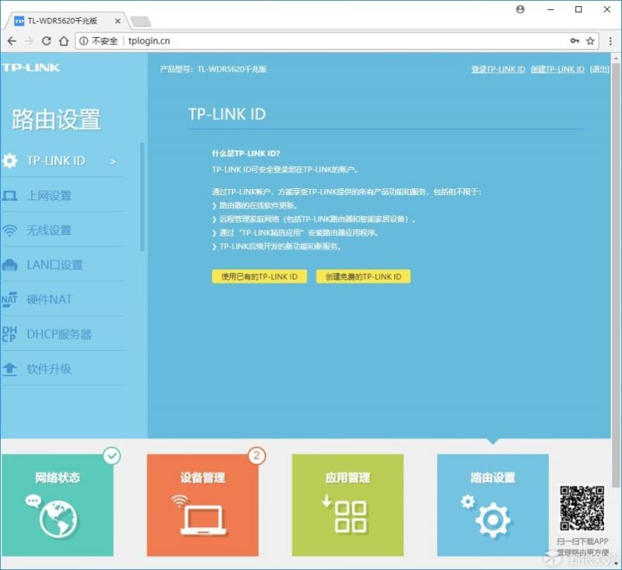The height and width of the screenshot is (570, 622).
Task: Click the software upgrade upload icon
Action: click(9, 369)
